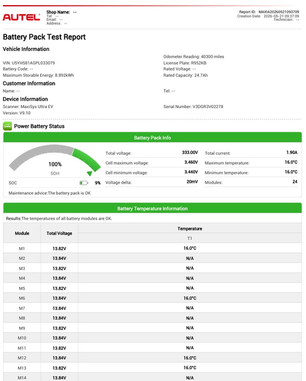Select the M3 module row label

(x=22, y=269)
